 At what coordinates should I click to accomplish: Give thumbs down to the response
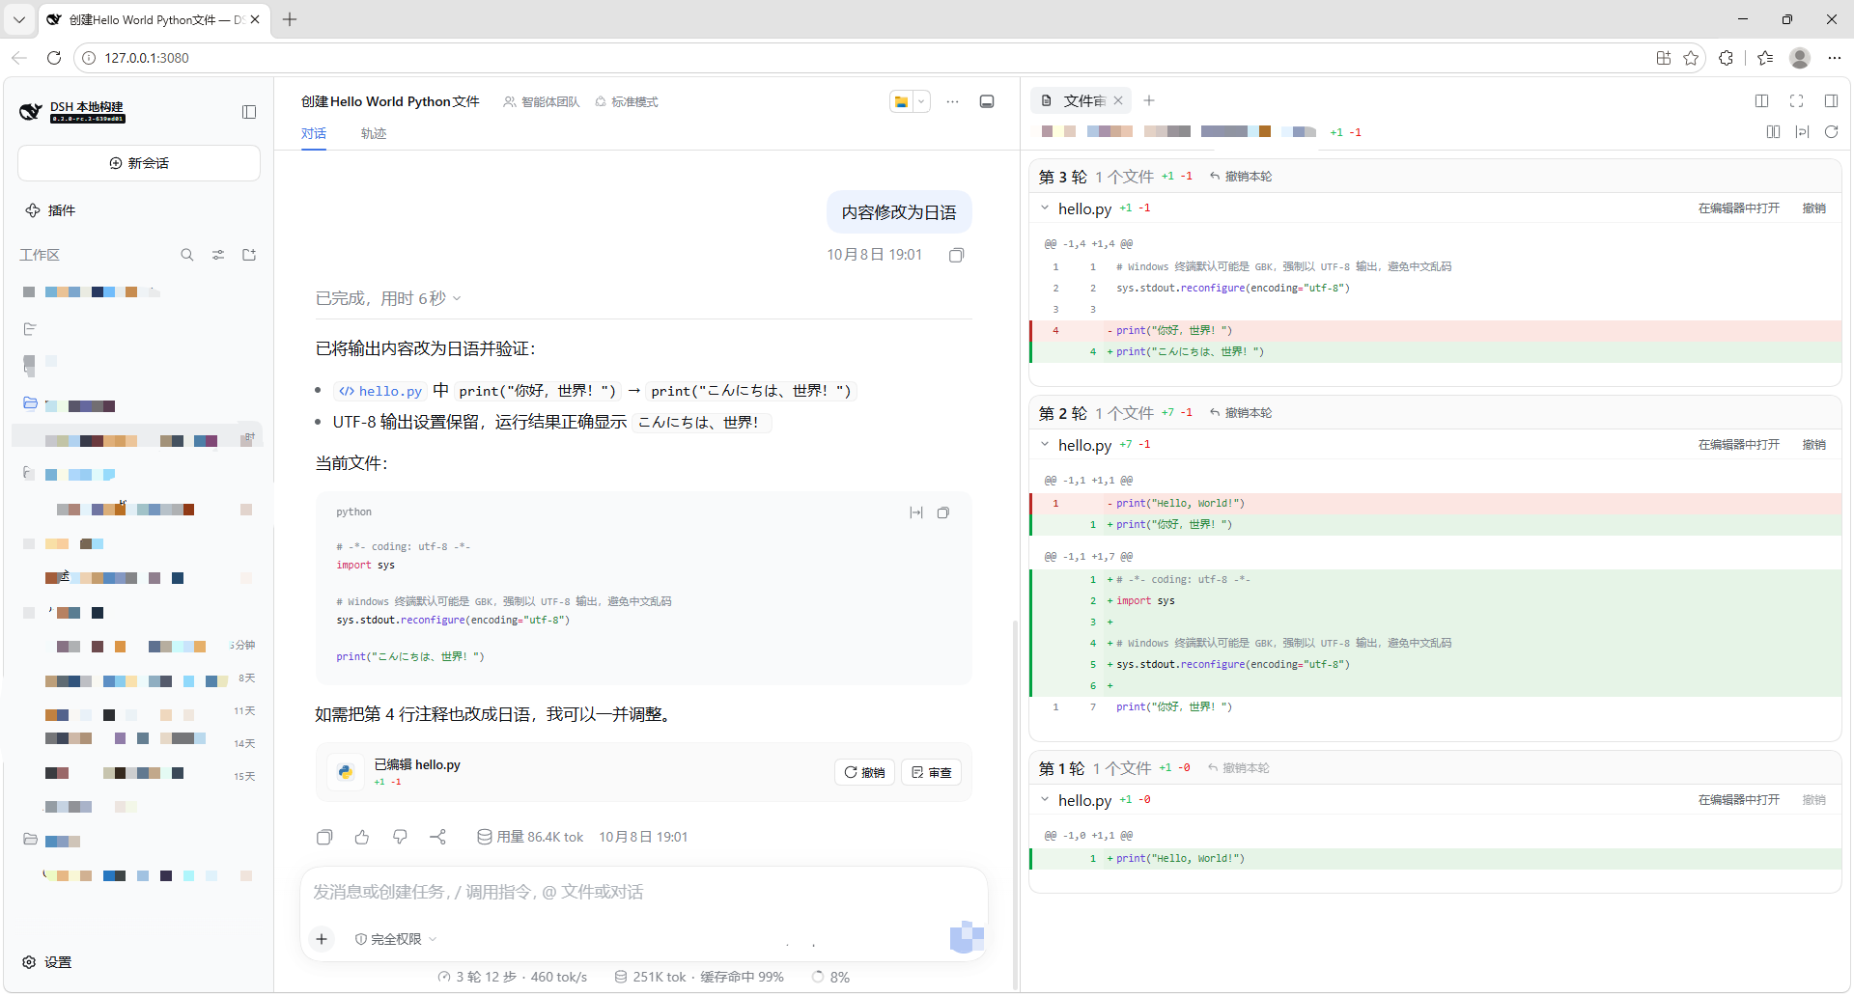[x=400, y=837]
